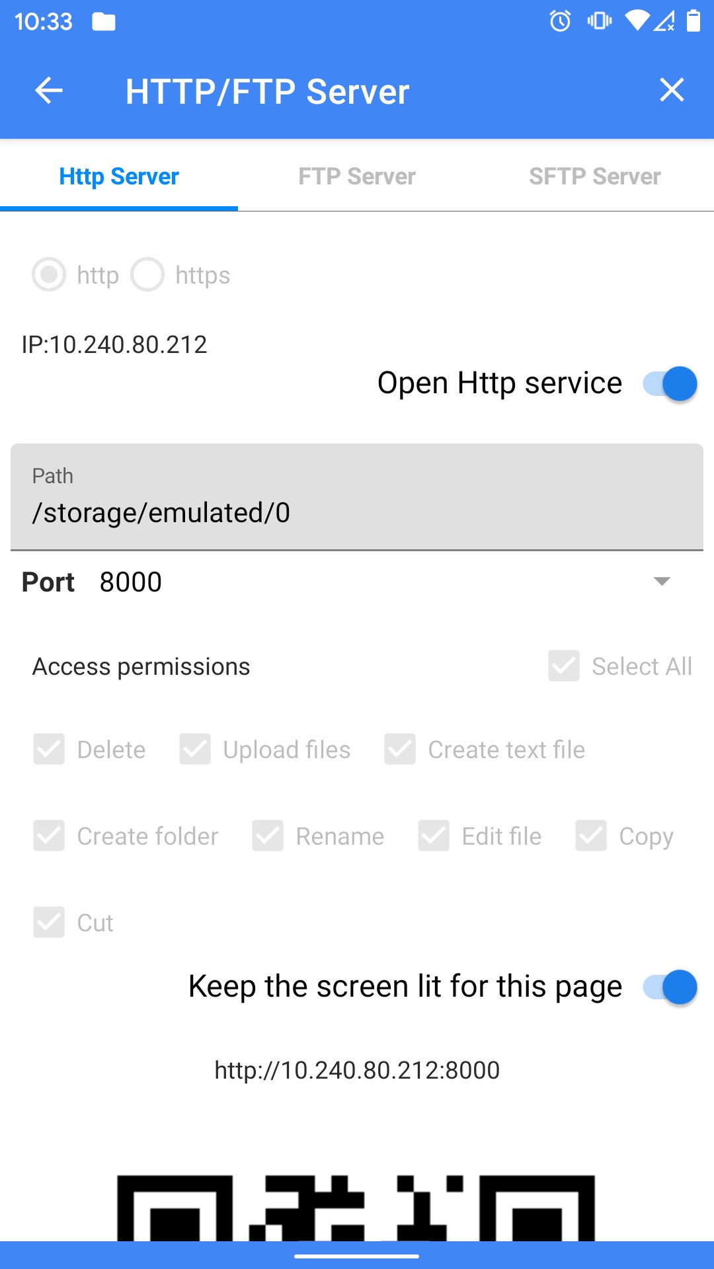
Task: Tap the vibration mode status bar icon
Action: pos(598,22)
